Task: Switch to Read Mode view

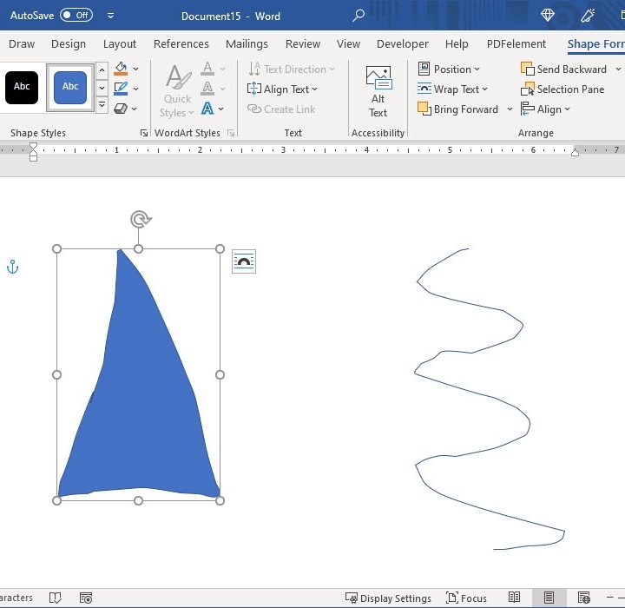Action: [514, 598]
